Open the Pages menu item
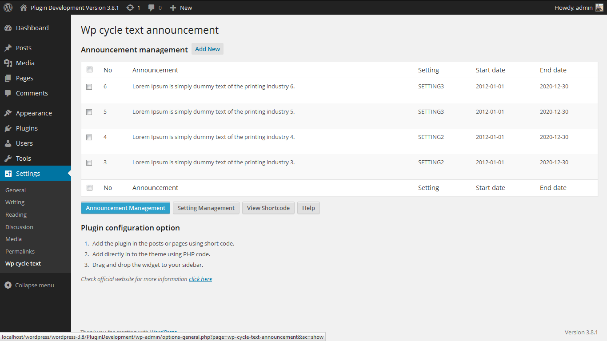Screen dimensions: 607x341 24,78
